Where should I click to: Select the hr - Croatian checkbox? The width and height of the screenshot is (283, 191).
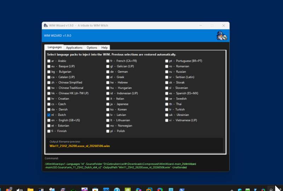[49, 99]
